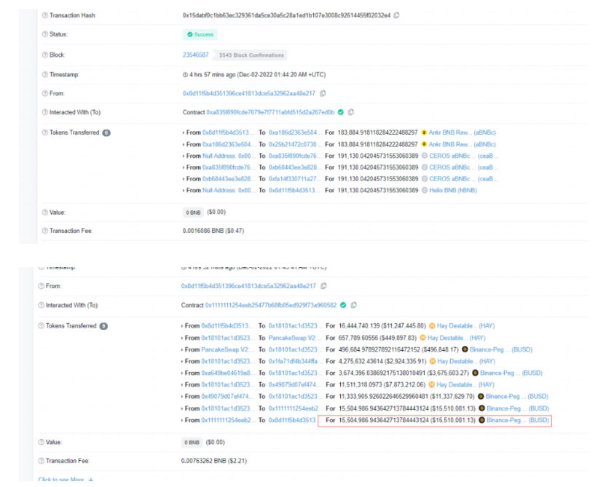Image resolution: width=606 pixels, height=487 pixels.
Task: Expand the Helio BNB (hBNB) transfer row arrow
Action: tap(184, 191)
